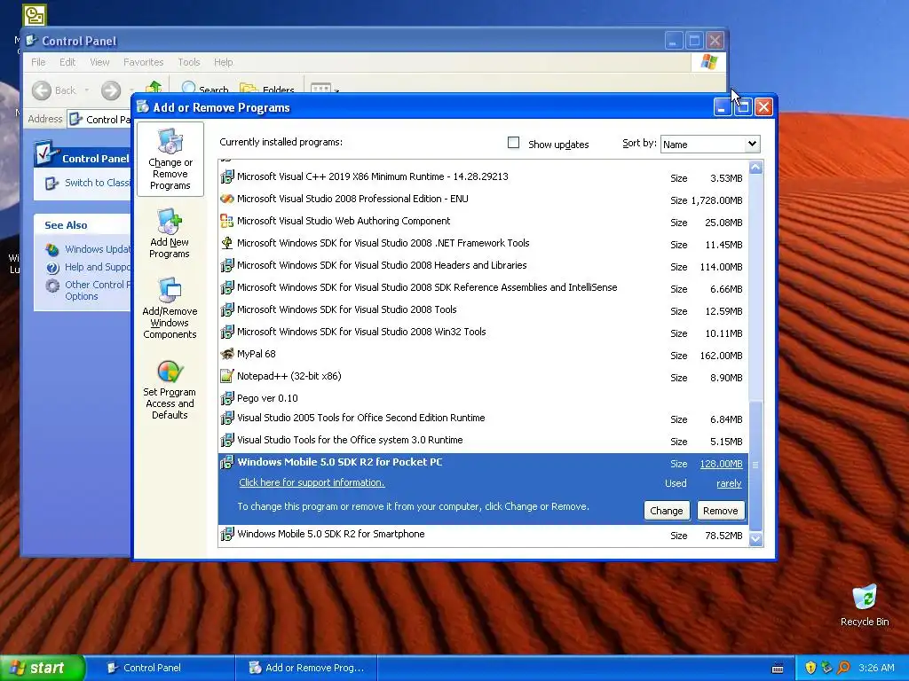Click the .NET Framework Tools entry icon
Screen dimensions: 909x681
pos(227,243)
